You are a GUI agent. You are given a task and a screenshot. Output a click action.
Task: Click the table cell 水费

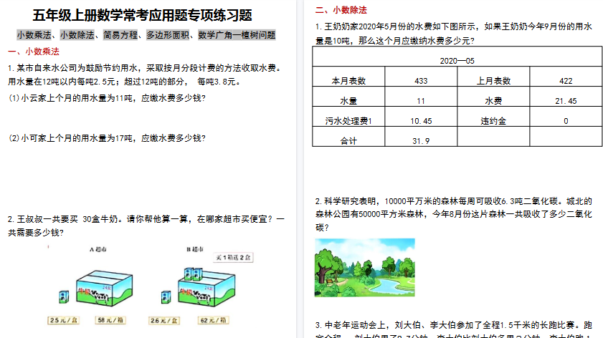point(493,97)
